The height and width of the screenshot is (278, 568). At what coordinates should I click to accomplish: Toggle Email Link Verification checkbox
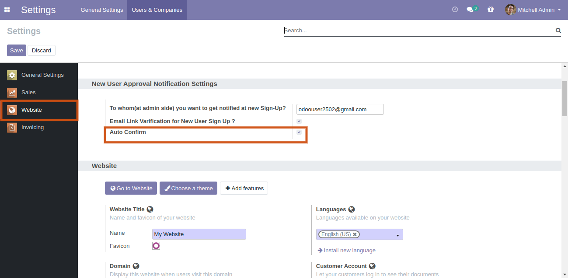pyautogui.click(x=299, y=121)
